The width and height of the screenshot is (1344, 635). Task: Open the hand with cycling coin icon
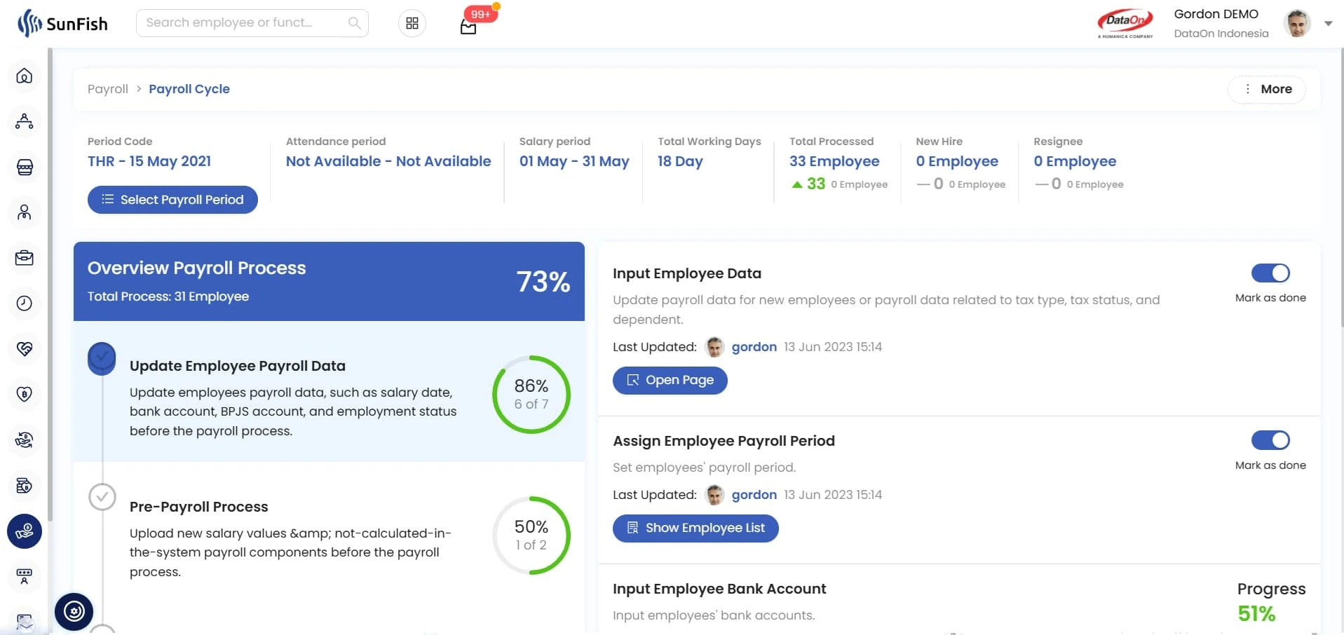pos(25,440)
